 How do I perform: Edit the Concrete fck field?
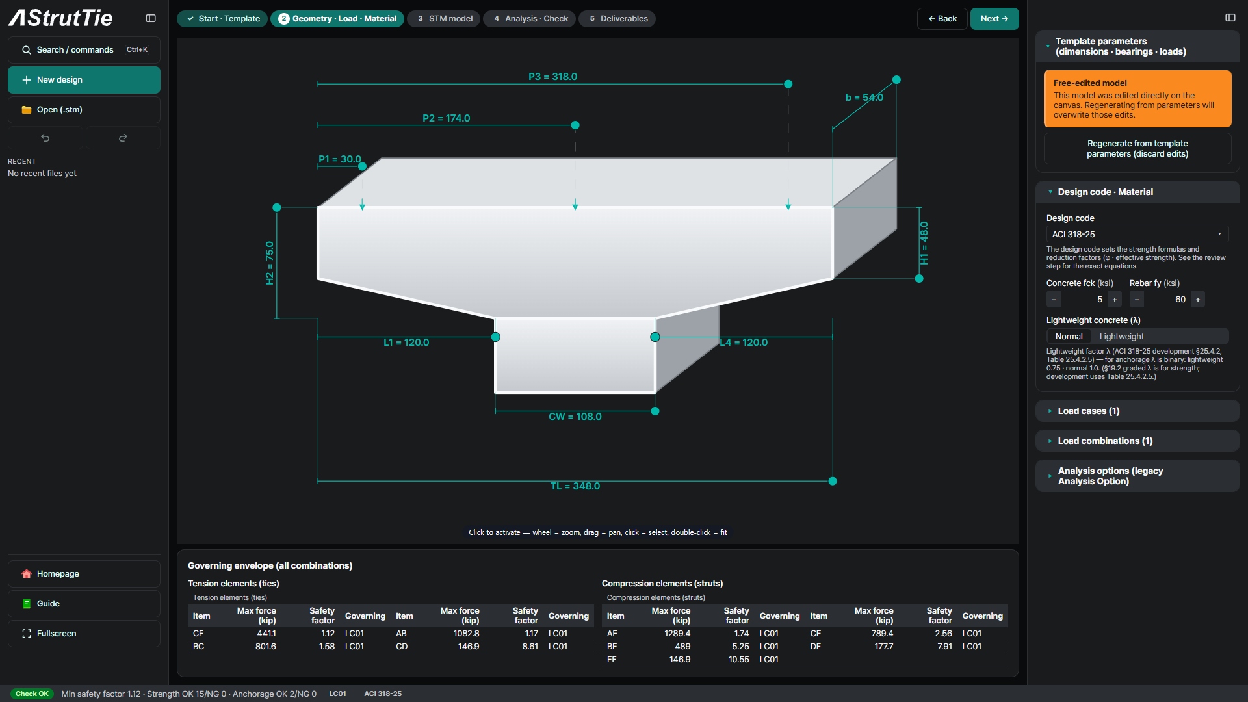coord(1084,300)
